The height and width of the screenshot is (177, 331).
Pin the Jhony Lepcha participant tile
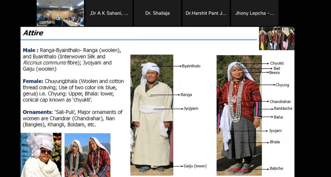click(254, 13)
